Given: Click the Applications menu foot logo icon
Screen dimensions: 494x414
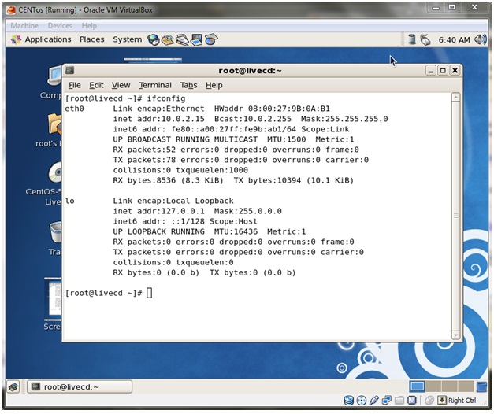Looking at the screenshot, I should tap(16, 39).
